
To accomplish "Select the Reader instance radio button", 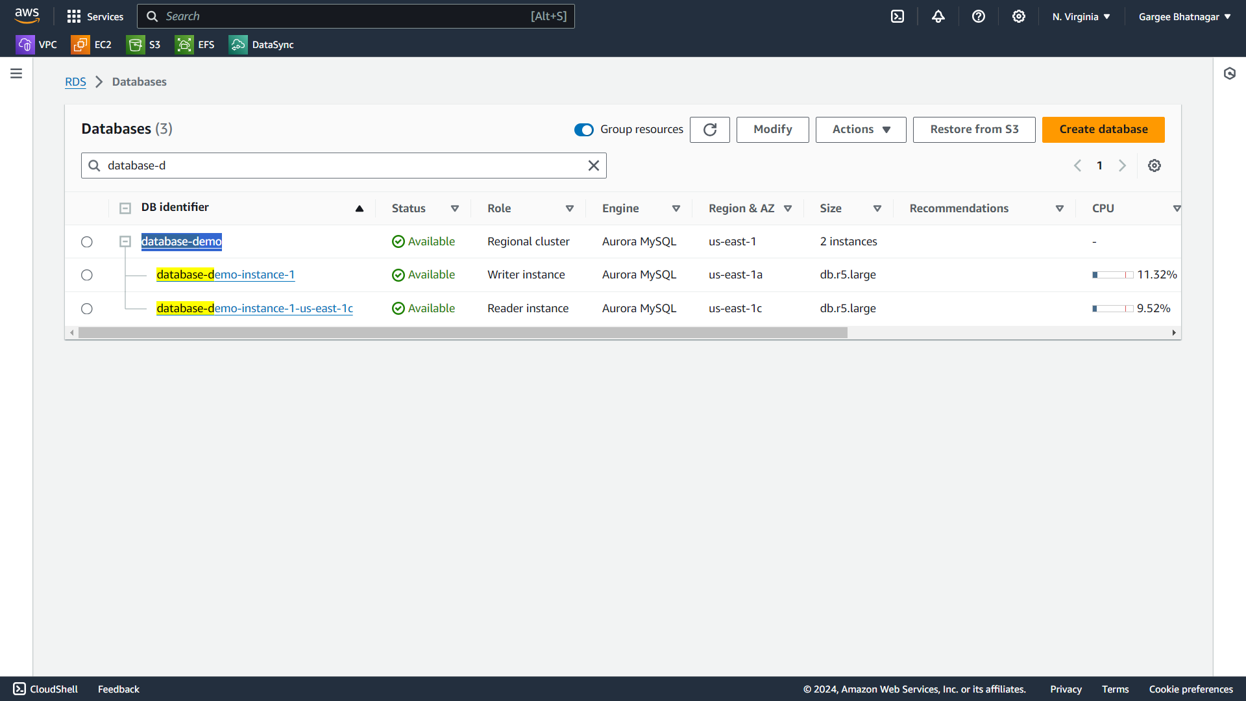I will click(87, 309).
